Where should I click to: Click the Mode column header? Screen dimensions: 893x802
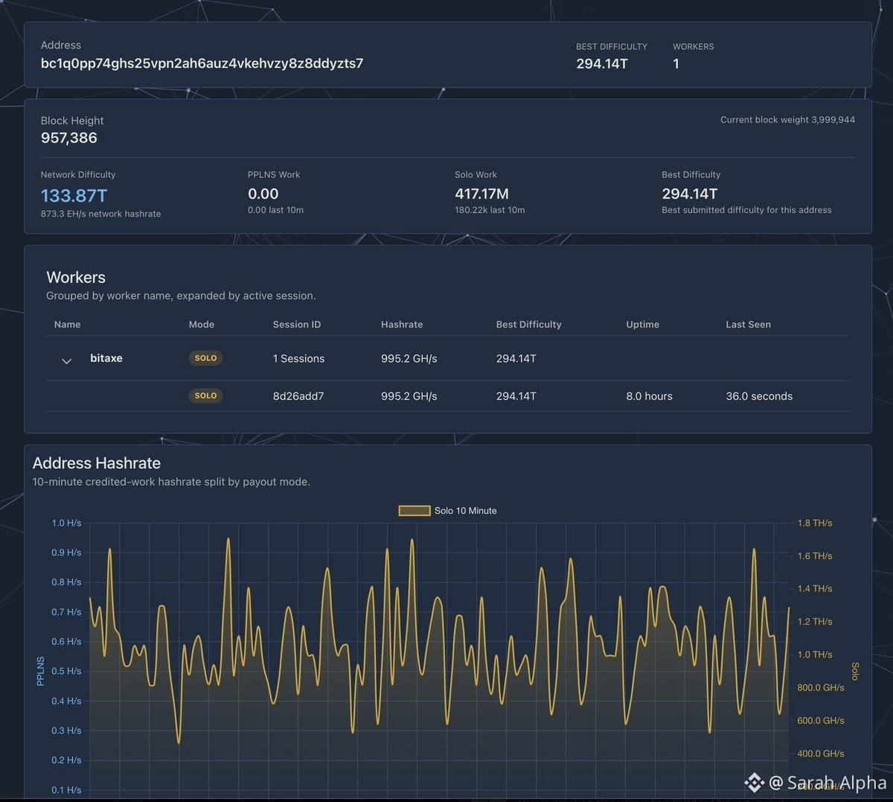202,325
